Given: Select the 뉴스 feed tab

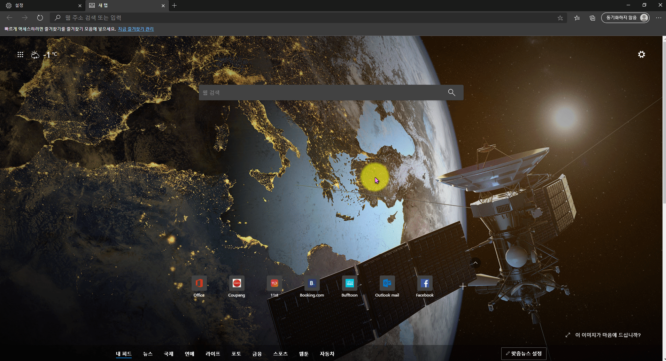Looking at the screenshot, I should point(148,354).
